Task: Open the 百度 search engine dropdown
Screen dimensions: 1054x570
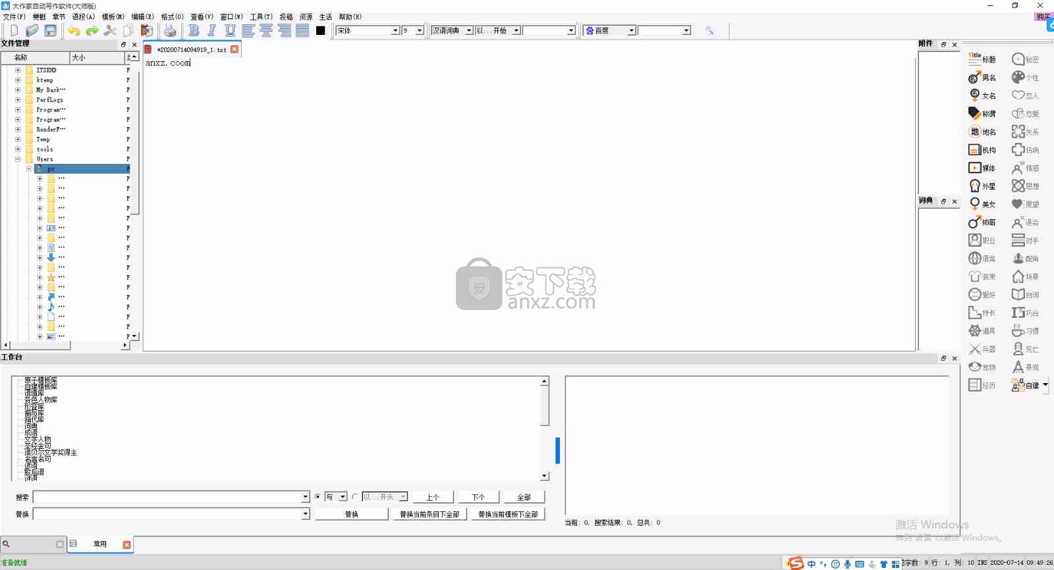Action: [631, 30]
